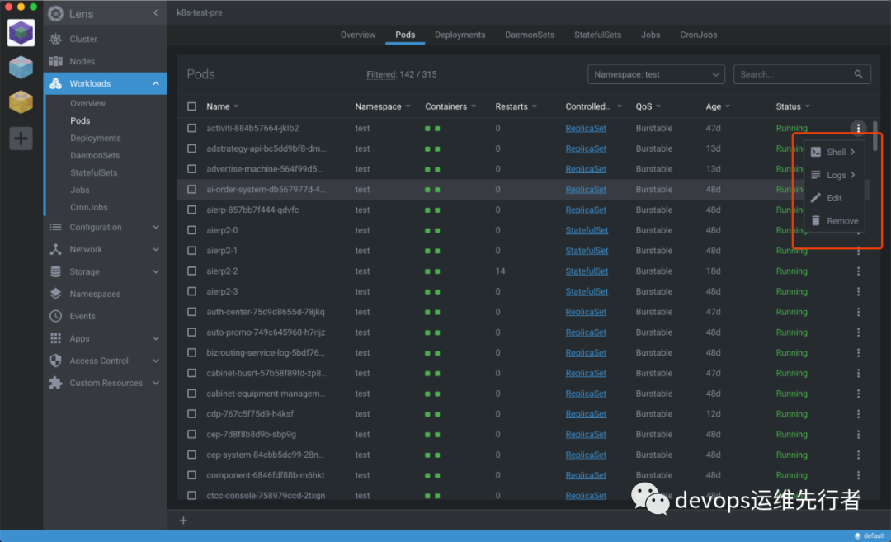891x542 pixels.
Task: Open new terminal tab plus icon
Action: [x=184, y=521]
